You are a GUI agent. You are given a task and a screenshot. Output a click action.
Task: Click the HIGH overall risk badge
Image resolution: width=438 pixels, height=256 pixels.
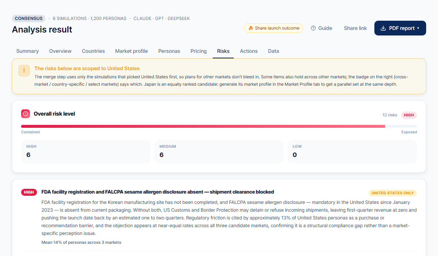[409, 115]
